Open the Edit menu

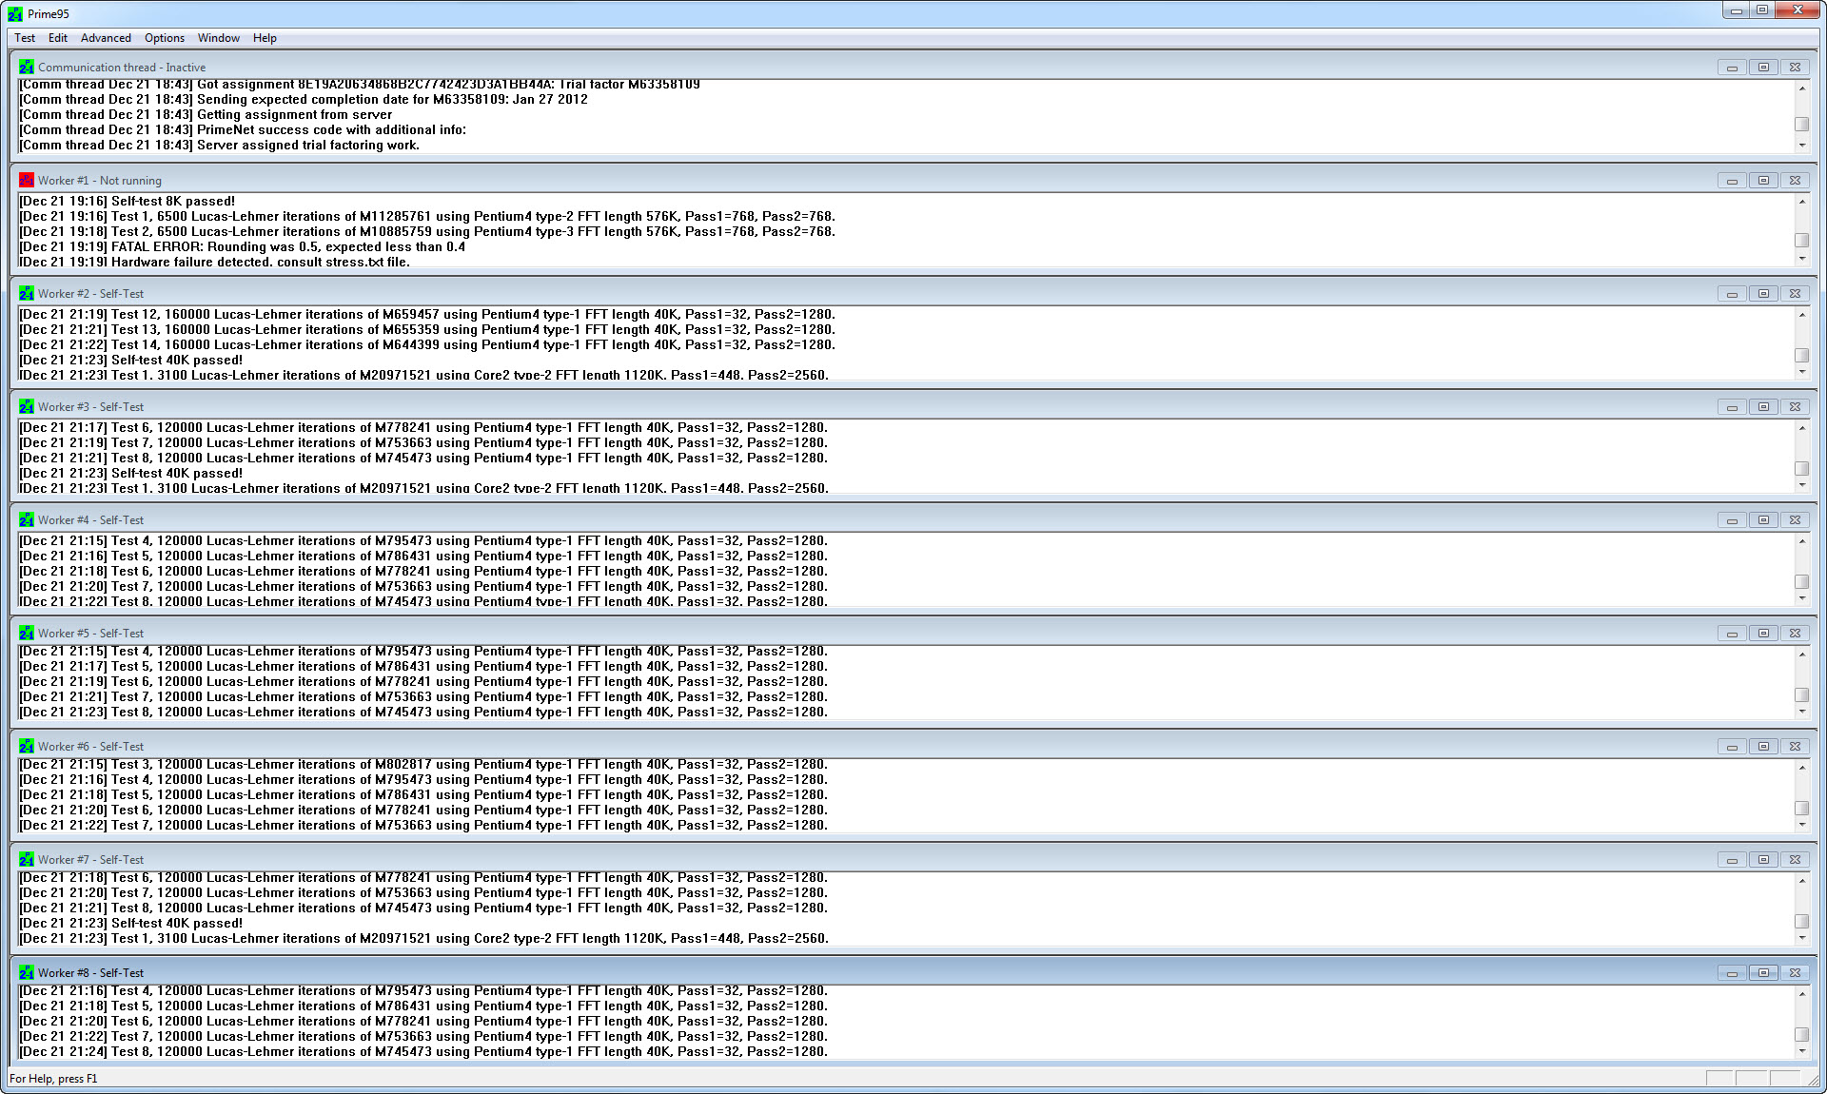click(58, 38)
